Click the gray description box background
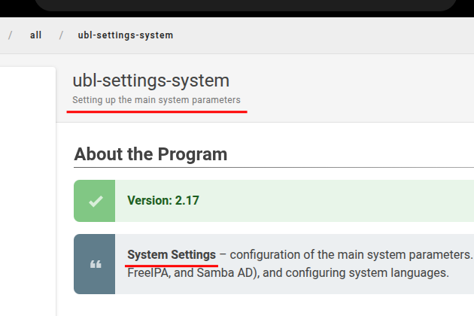The image size is (474, 316). (301, 286)
